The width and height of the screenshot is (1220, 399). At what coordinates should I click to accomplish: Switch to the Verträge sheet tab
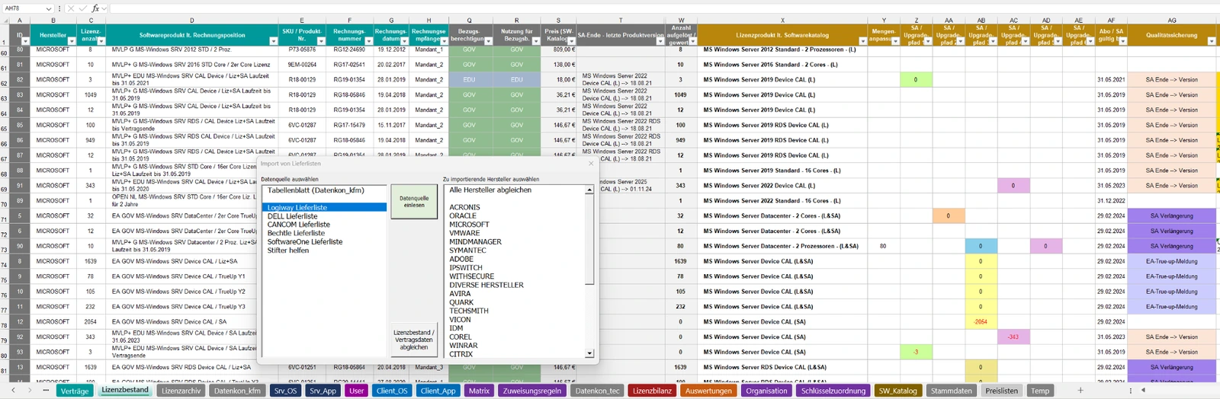click(75, 391)
